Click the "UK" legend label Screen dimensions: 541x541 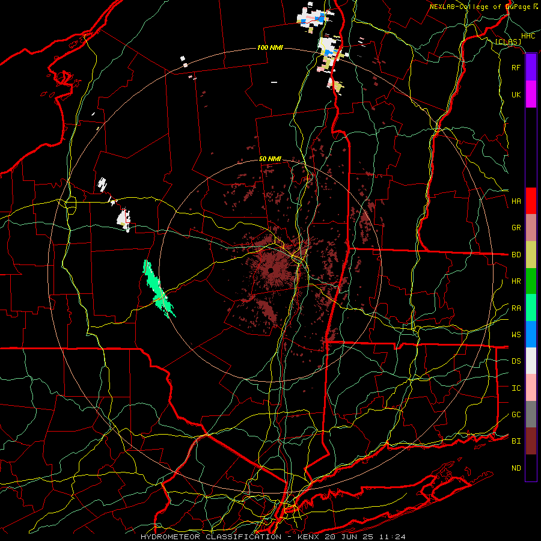(516, 94)
